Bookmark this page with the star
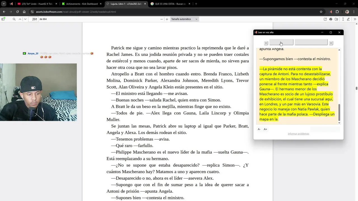 coord(321,12)
